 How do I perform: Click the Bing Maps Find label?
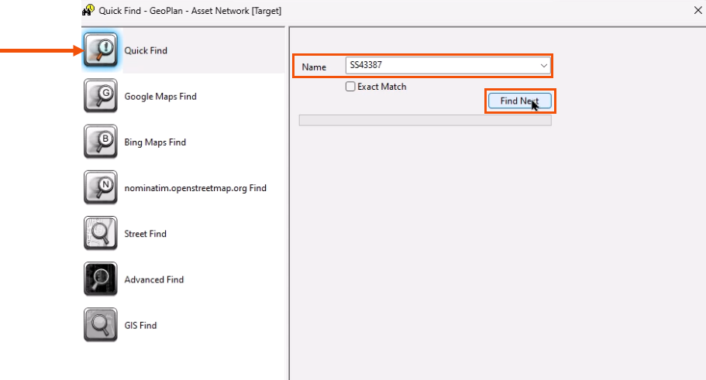tap(155, 142)
